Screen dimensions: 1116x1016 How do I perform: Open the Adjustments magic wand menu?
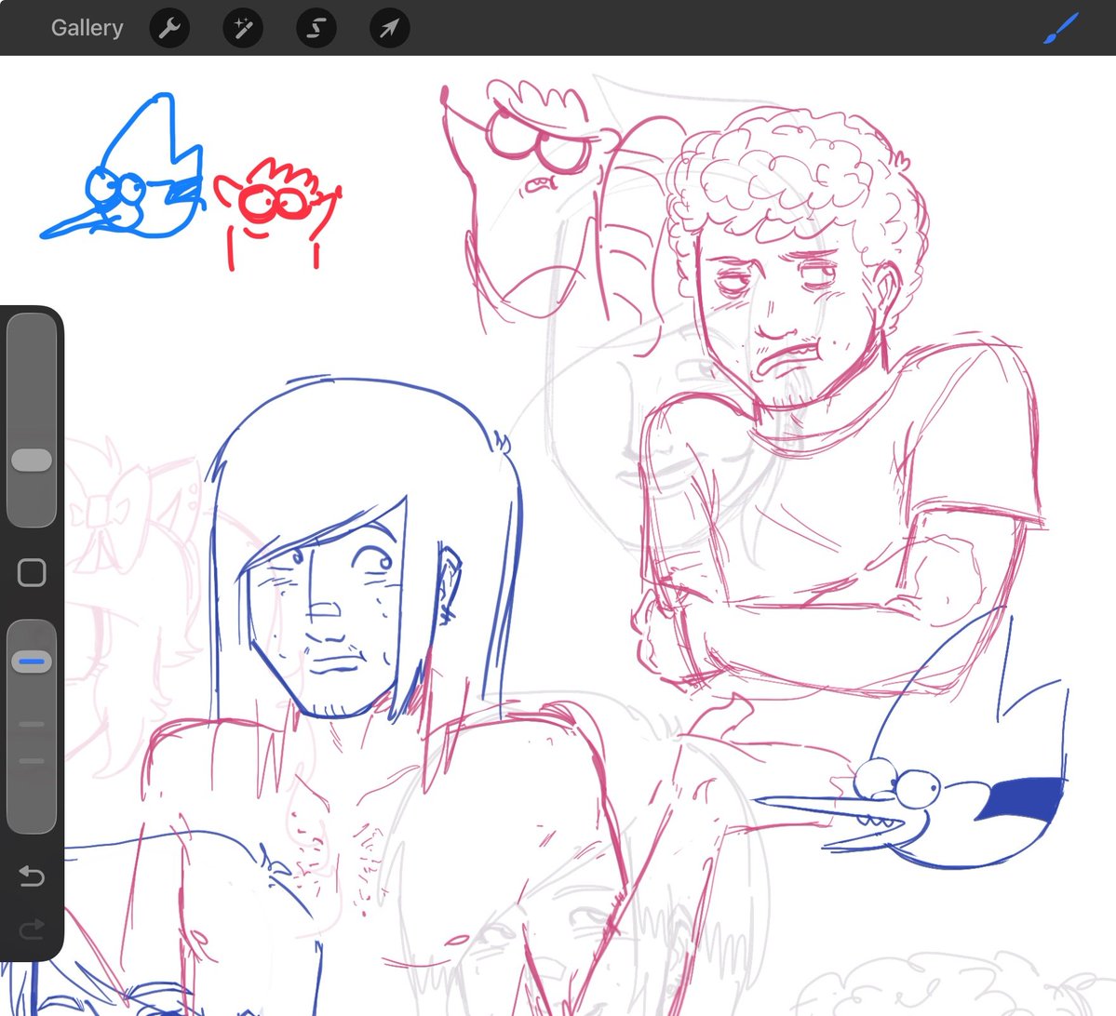tap(243, 29)
